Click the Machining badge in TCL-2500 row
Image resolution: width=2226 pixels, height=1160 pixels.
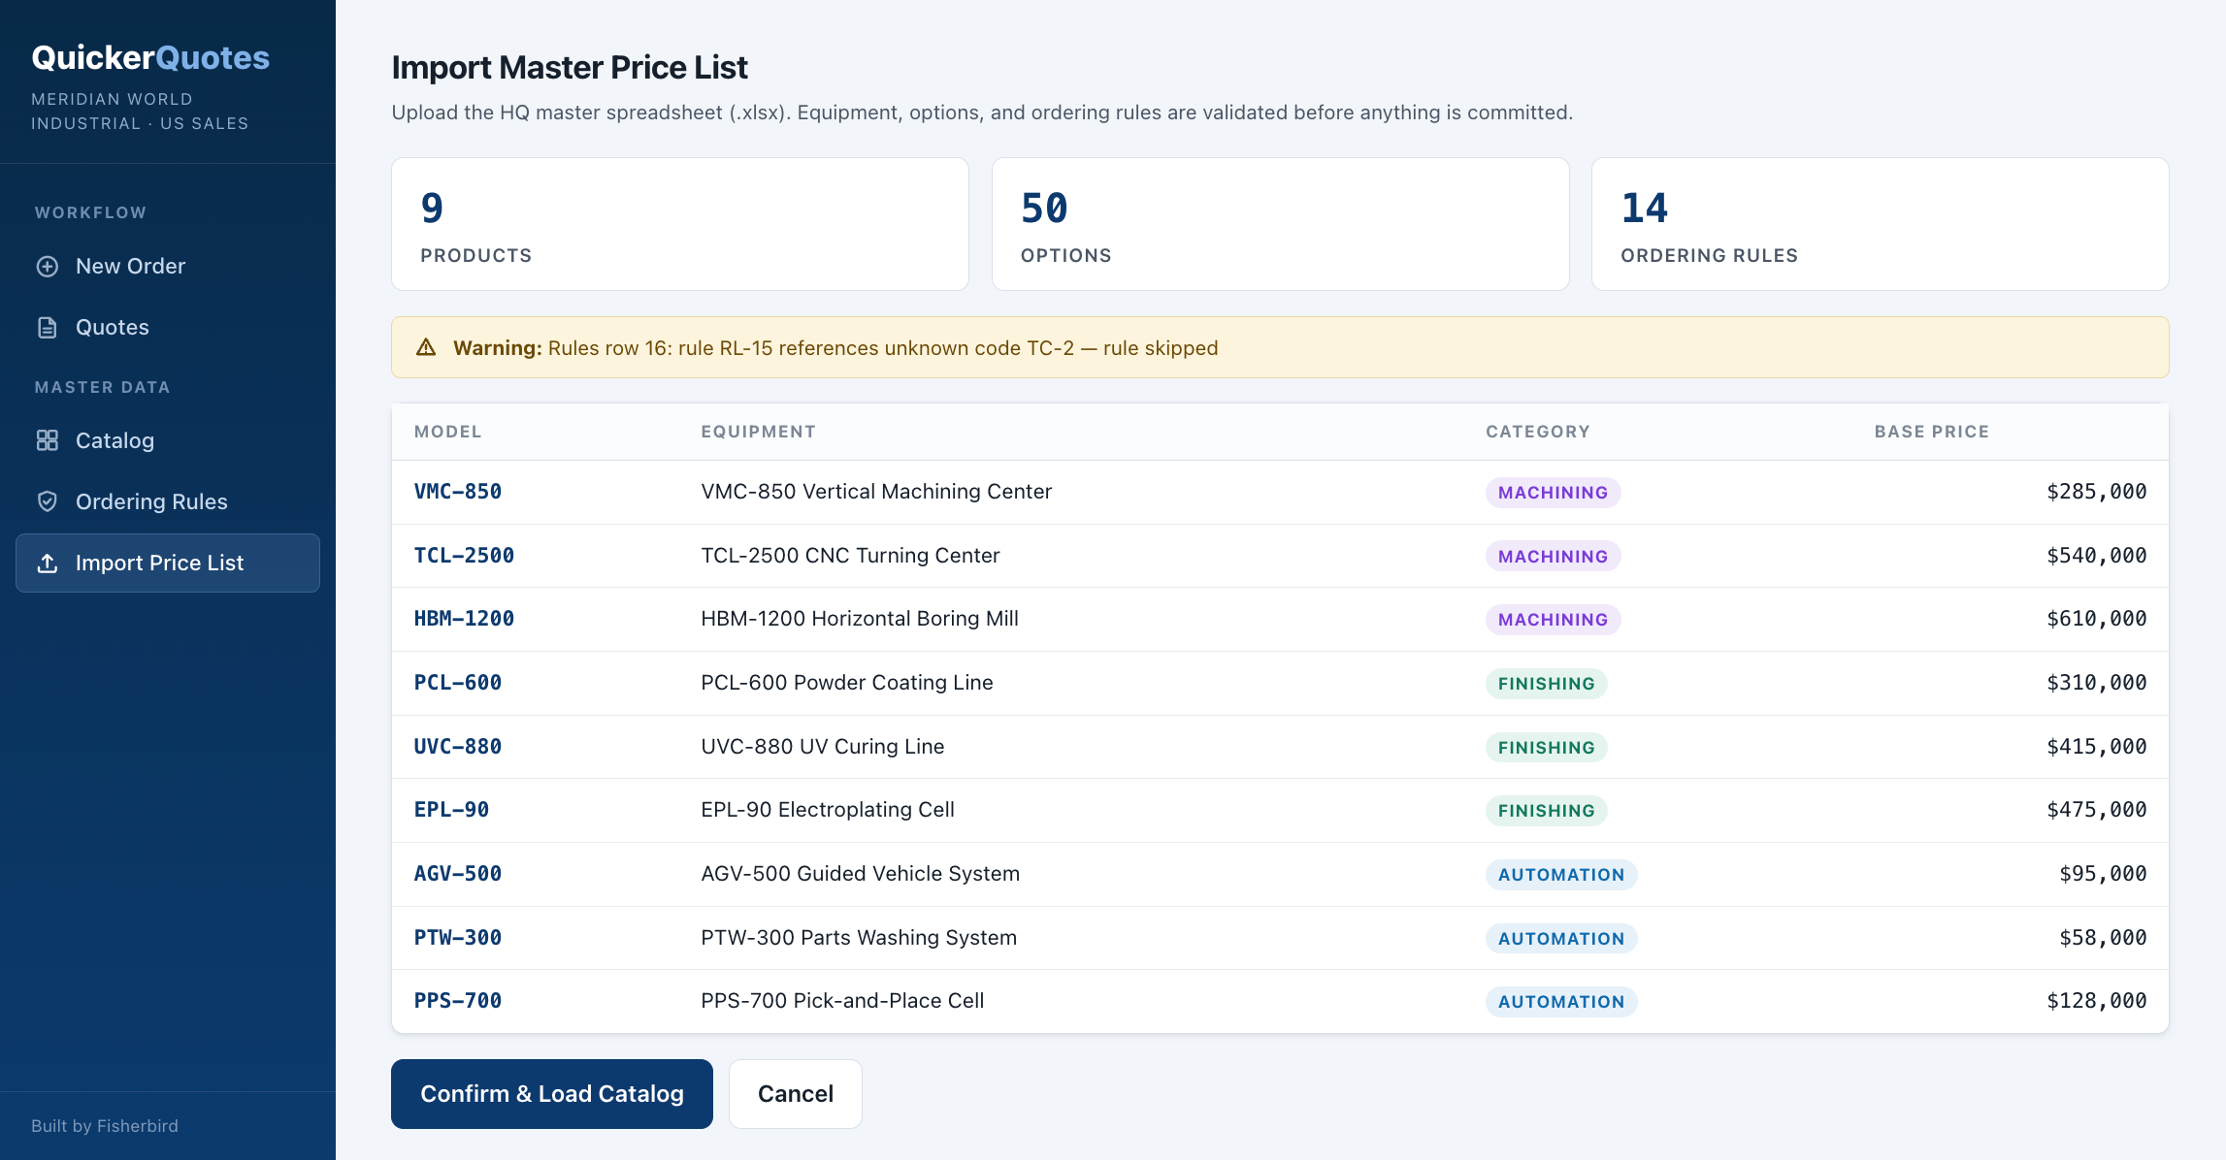[1553, 557]
